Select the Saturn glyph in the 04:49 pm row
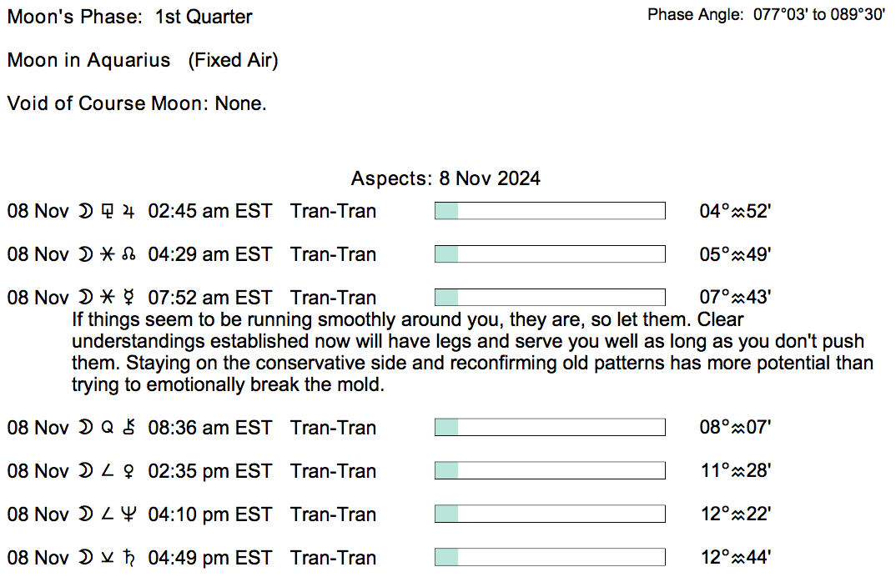Image resolution: width=896 pixels, height=587 pixels. click(128, 559)
